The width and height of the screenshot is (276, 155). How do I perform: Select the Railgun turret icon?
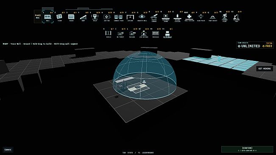click(x=132, y=34)
